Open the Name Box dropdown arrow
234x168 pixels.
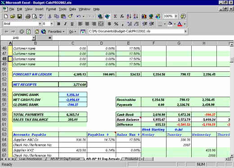[34, 38]
